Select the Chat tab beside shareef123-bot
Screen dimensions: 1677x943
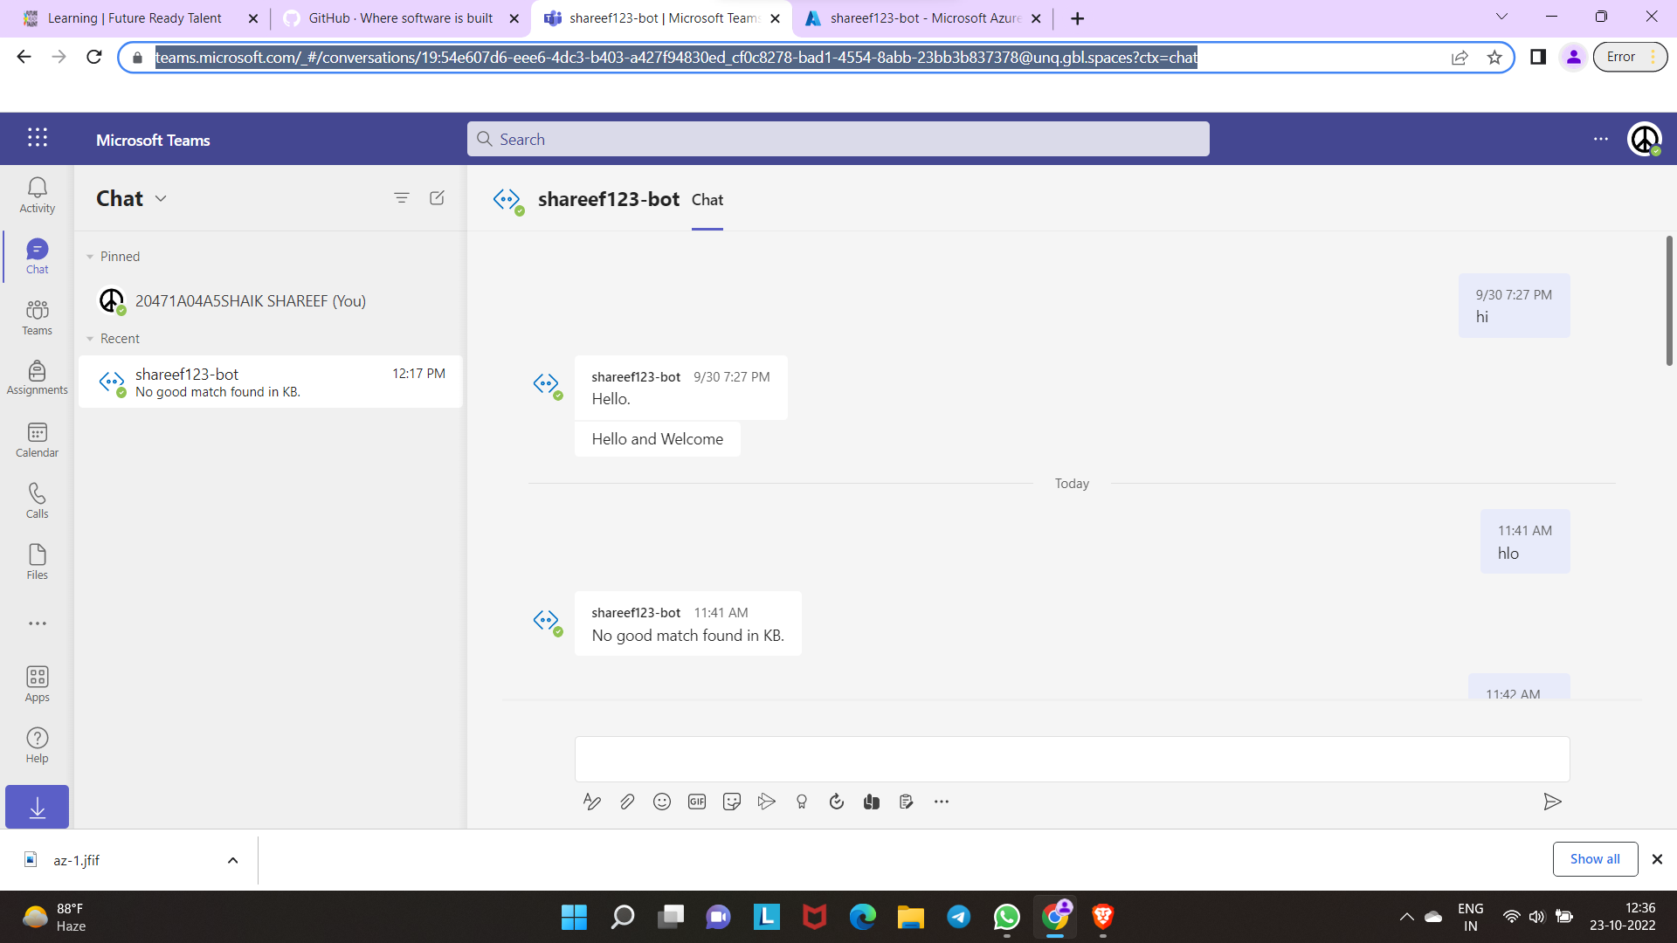(x=707, y=200)
